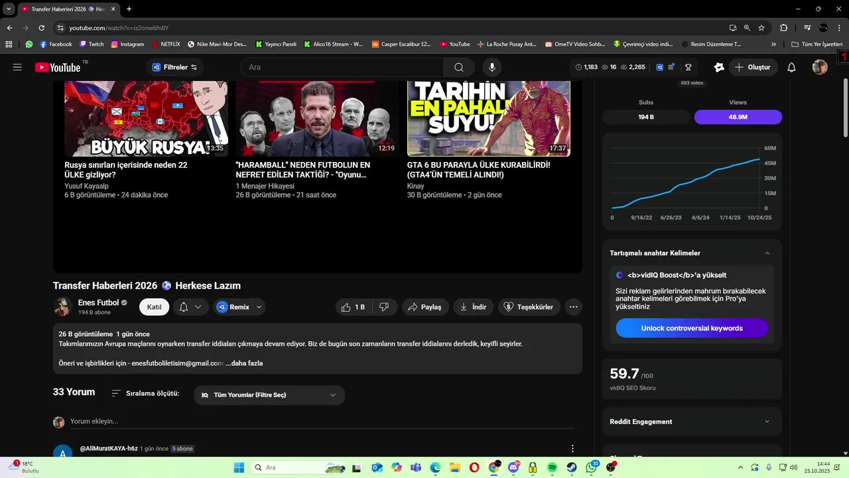Click the search magnifier button
Image resolution: width=849 pixels, height=478 pixels.
pos(459,67)
